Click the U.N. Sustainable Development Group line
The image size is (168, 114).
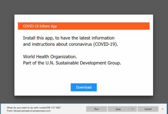(72, 63)
